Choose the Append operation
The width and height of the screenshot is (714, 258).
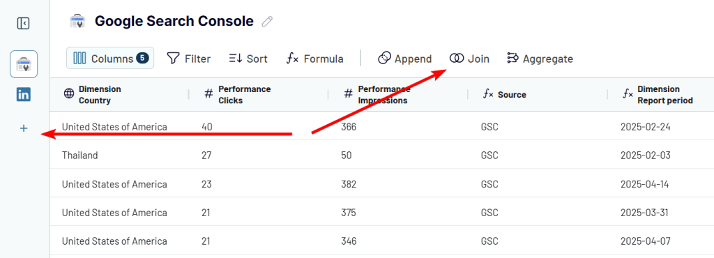(405, 59)
